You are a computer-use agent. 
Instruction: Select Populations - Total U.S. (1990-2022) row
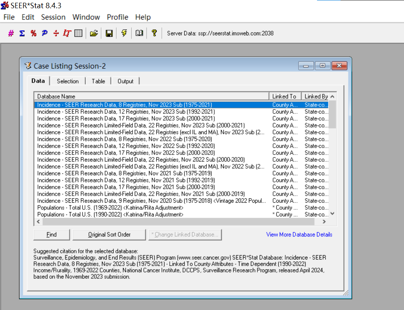click(x=181, y=214)
